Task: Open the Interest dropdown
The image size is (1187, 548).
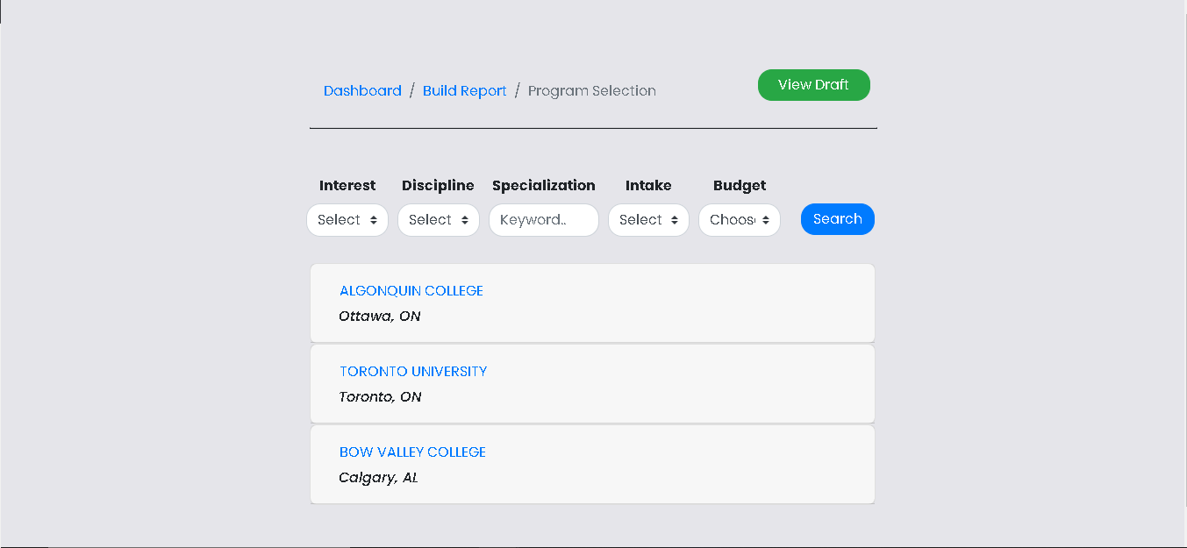Action: coord(347,220)
